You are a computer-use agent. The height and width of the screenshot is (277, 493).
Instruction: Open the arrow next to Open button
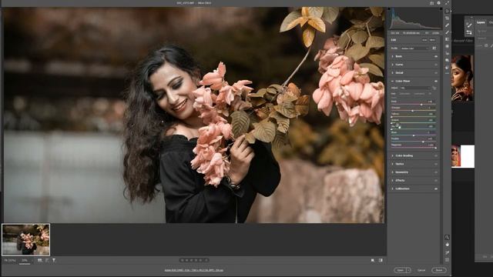408,270
